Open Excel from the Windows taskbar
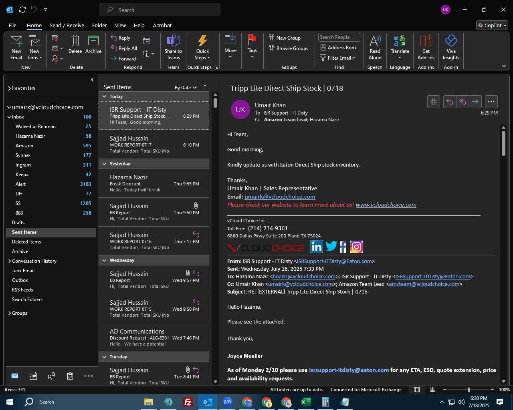Screen dimensions: 513x410 click(x=306, y=402)
